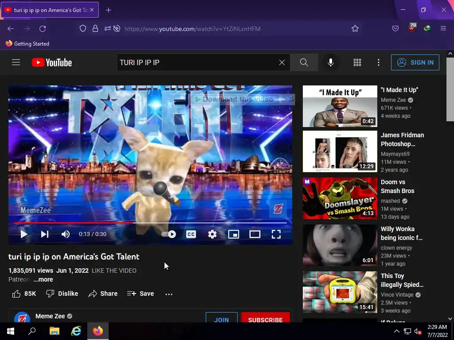Image resolution: width=454 pixels, height=340 pixels.
Task: Switch to miniplayer mode
Action: [x=233, y=234]
